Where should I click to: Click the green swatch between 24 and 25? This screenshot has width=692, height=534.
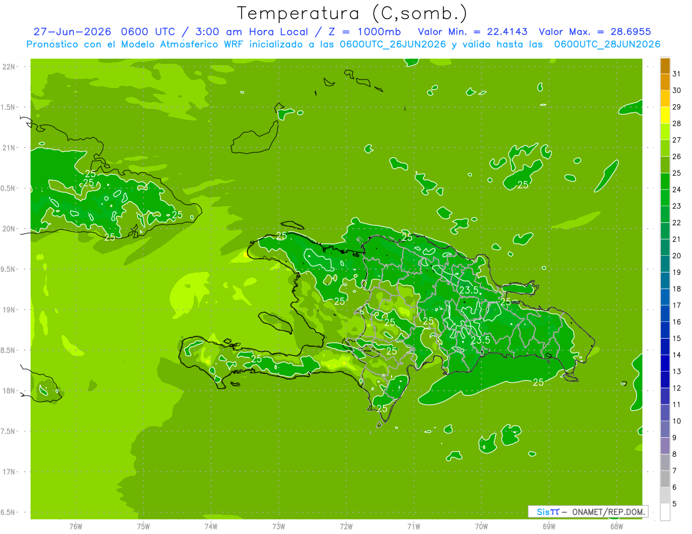tap(665, 181)
